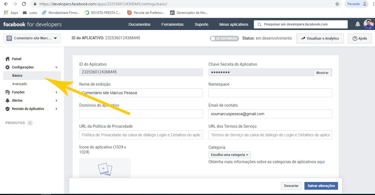This screenshot has width=375, height=195.
Task: Open the Gerenciador de Mo... bookmark
Action: 189,12
